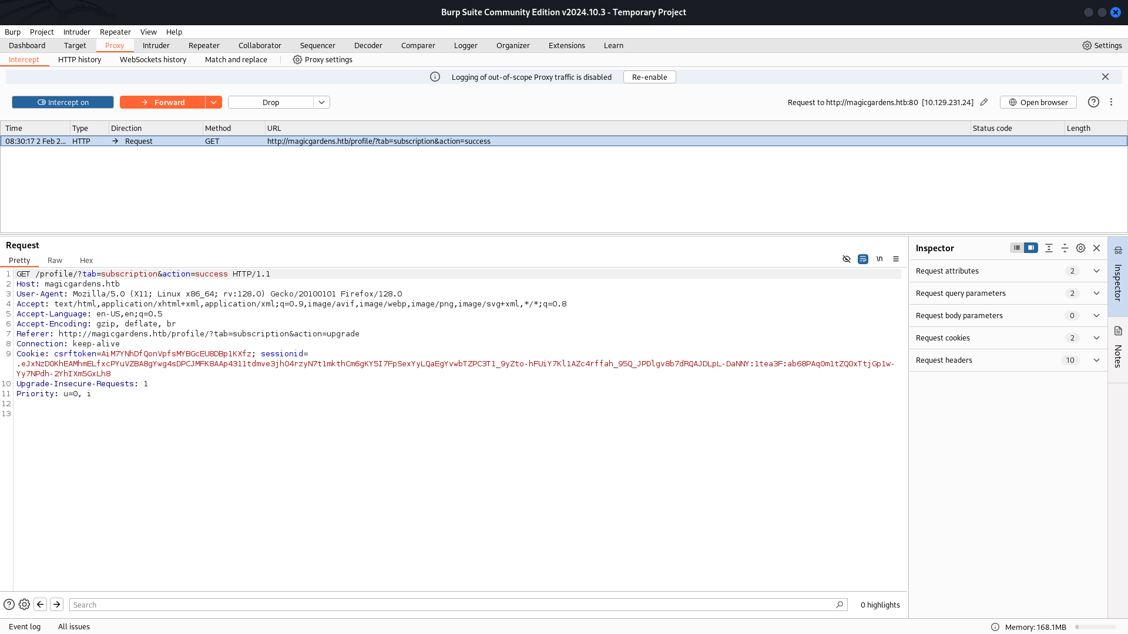
Task: Toggle show newline characters \n icon
Action: click(x=879, y=259)
